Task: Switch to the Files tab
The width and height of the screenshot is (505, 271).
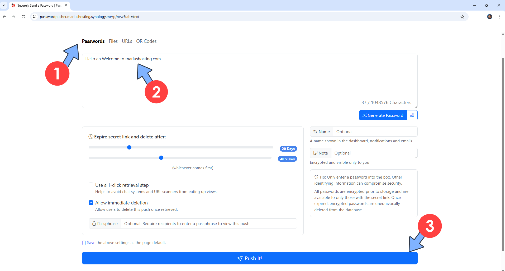Action: (x=113, y=41)
